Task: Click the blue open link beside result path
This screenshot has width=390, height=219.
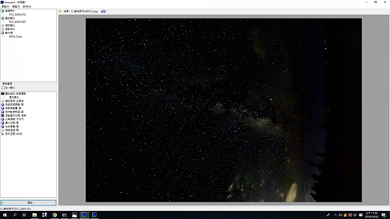Action: [103, 11]
